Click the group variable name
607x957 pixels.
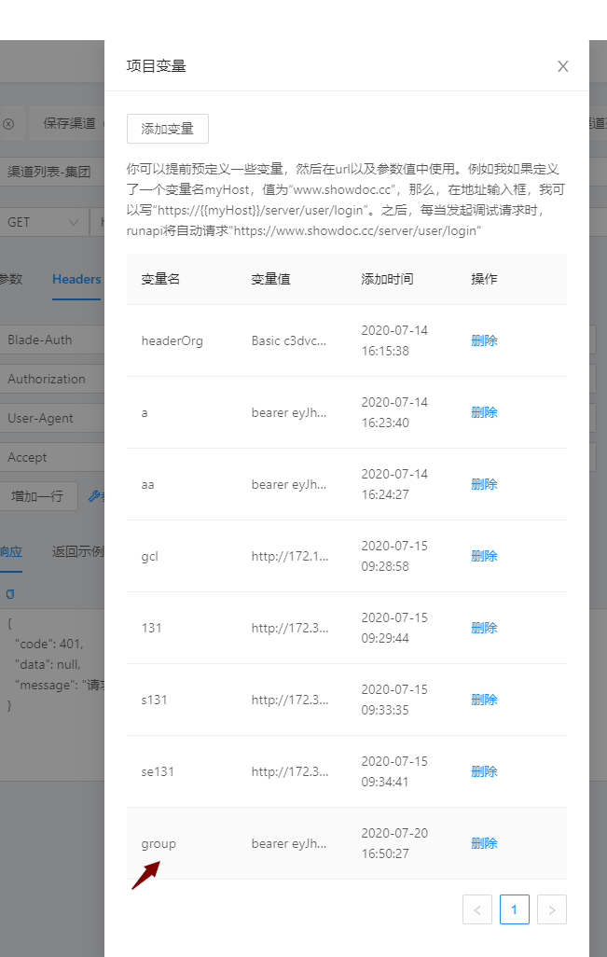[x=159, y=843]
